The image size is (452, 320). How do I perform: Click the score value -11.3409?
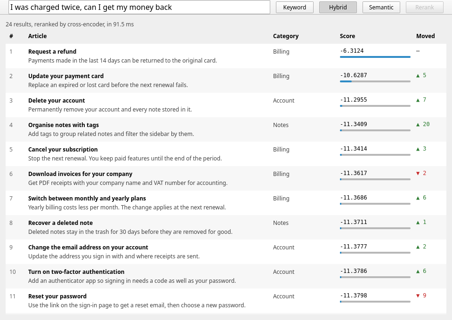tap(354, 124)
